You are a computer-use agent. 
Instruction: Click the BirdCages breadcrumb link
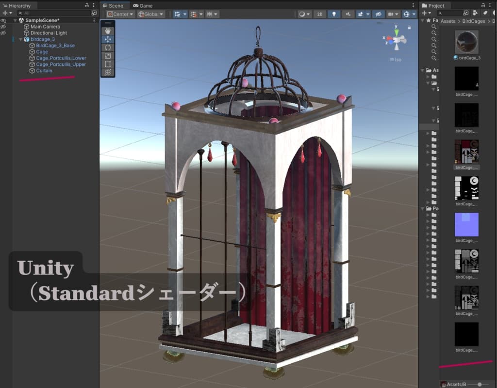click(x=474, y=21)
